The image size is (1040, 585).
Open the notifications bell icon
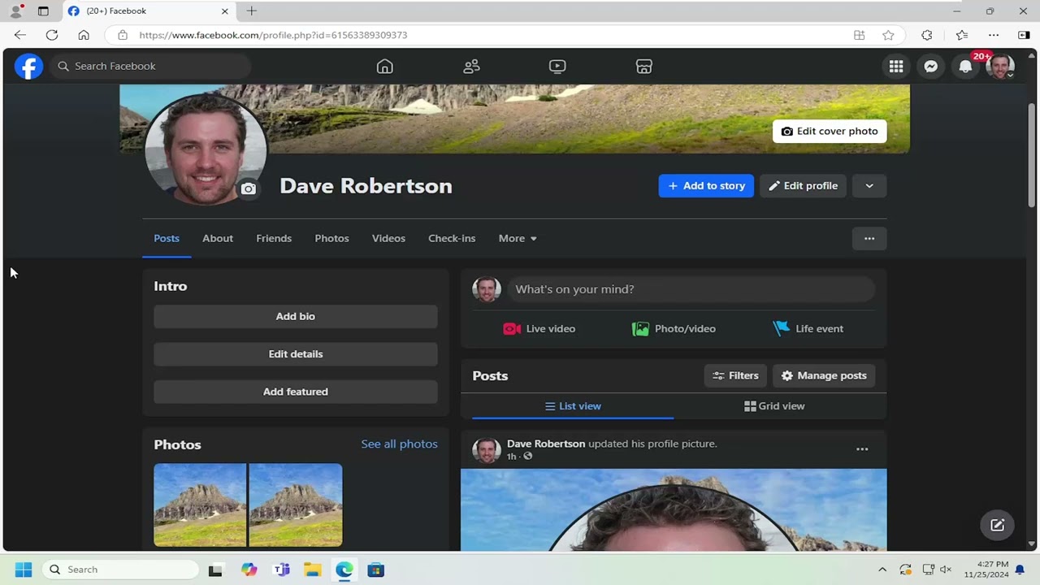point(965,67)
